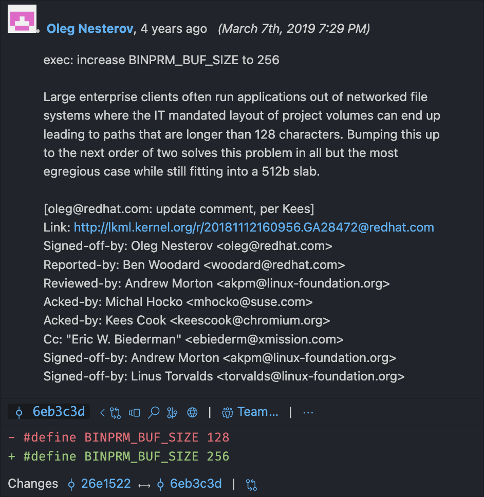Open the Oleg Nesterov author link
This screenshot has width=484, height=497.
[x=89, y=29]
